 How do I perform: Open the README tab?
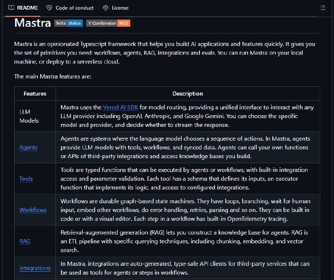(23, 8)
